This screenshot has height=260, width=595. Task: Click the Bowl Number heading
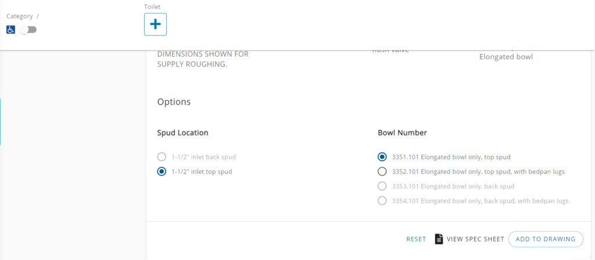pyautogui.click(x=402, y=133)
